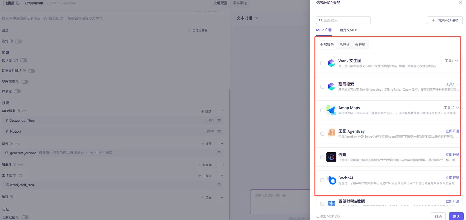This screenshot has width=466, height=220.
Task: Collapse the 工作流 section chevron
Action: point(222,175)
